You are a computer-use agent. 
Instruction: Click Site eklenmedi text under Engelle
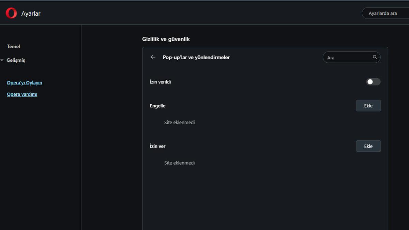point(179,122)
